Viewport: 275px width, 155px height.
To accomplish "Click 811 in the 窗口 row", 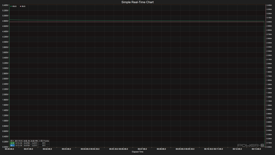I will pos(44,145).
